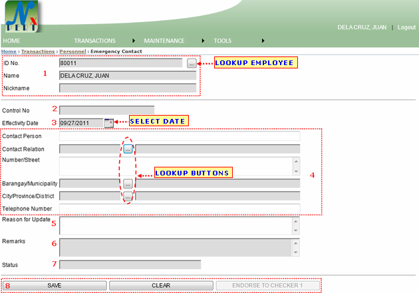Expand the TOOLS menu
This screenshot has width=419, height=293.
(223, 41)
